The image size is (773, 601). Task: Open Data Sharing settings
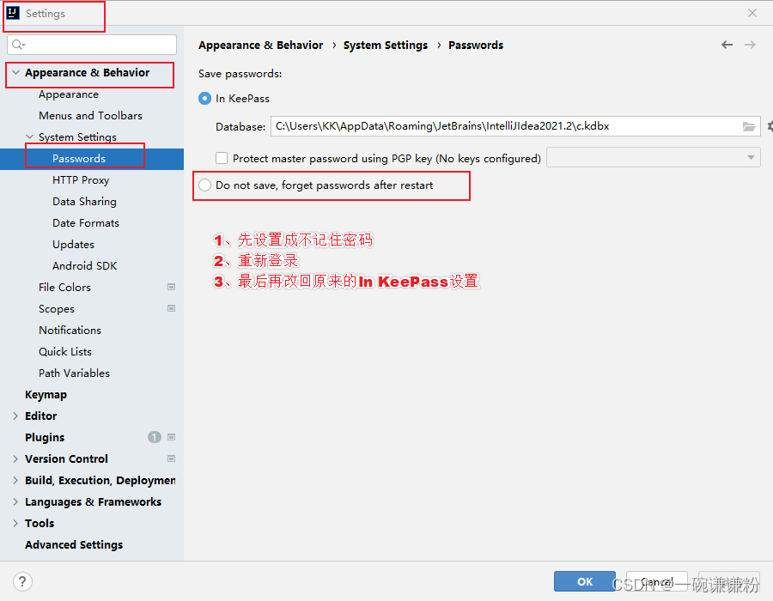tap(84, 202)
